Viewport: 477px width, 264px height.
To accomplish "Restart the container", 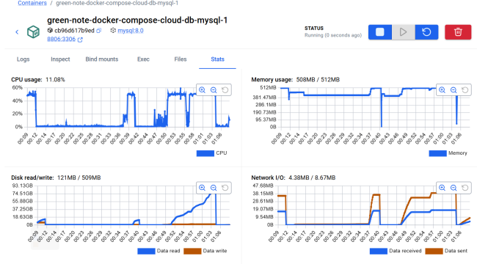I will (x=426, y=32).
